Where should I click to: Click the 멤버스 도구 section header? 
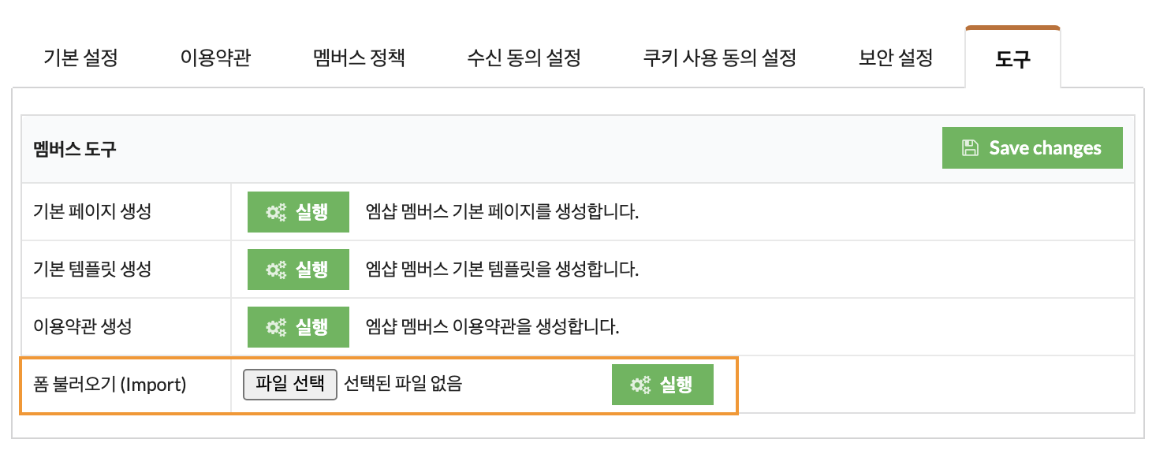click(x=75, y=149)
